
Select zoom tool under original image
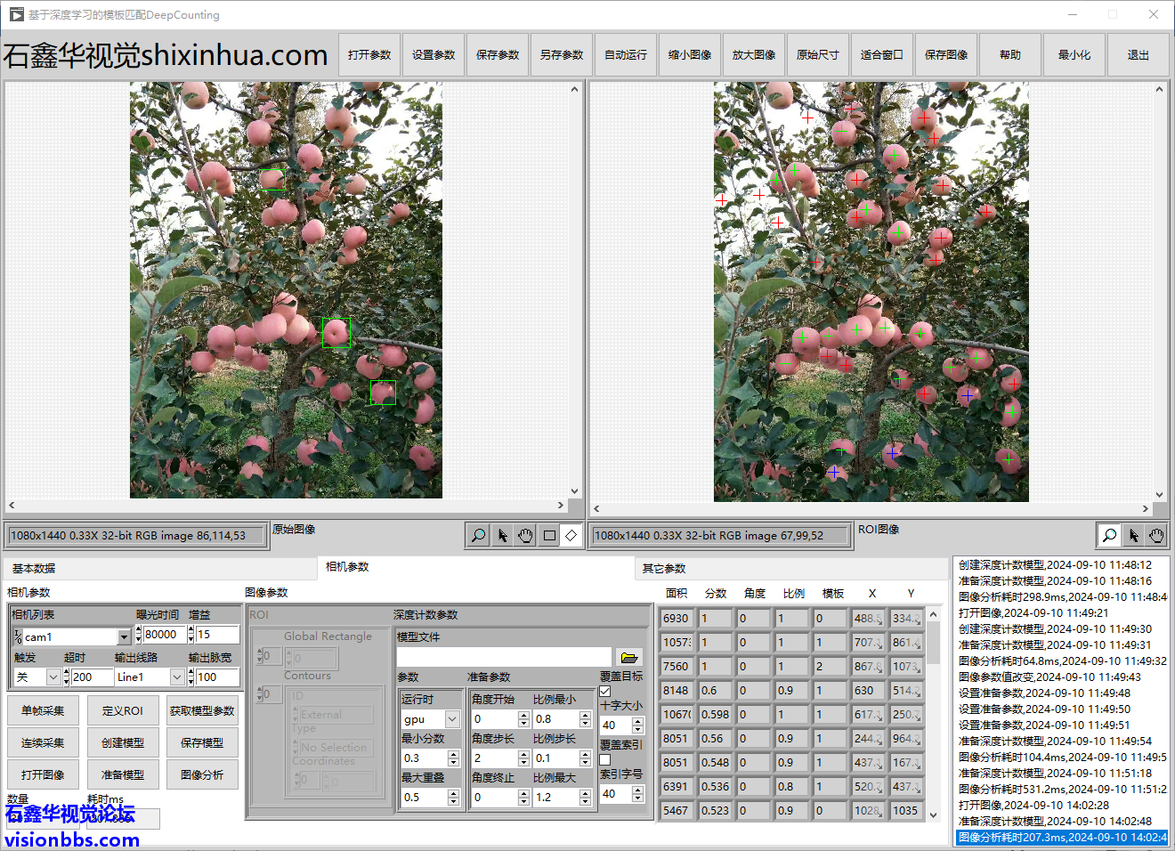(x=478, y=535)
